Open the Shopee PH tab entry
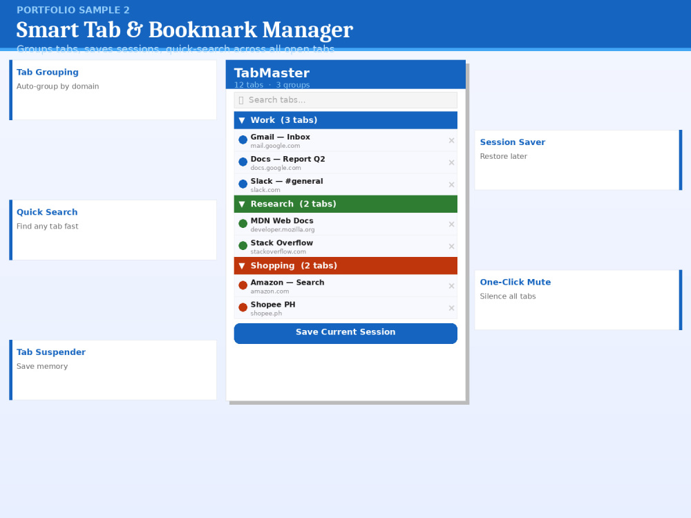 (345, 308)
